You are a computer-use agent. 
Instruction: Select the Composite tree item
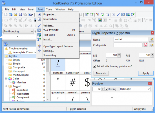coord(19,67)
